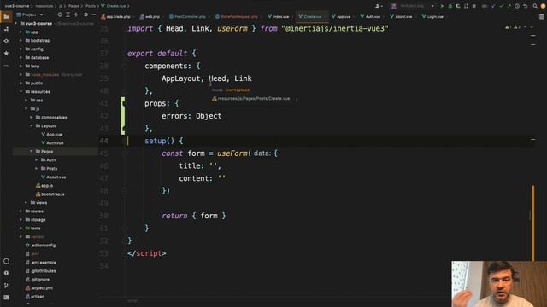Click the Git push arrow icon
Screen dimensions: 547x307
[509, 6]
